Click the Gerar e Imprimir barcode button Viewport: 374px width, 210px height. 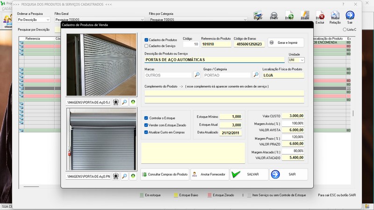click(x=286, y=42)
